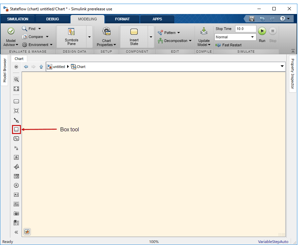Open the Normal simulation mode dropdown
This screenshot has height=245, width=300.
click(x=235, y=37)
